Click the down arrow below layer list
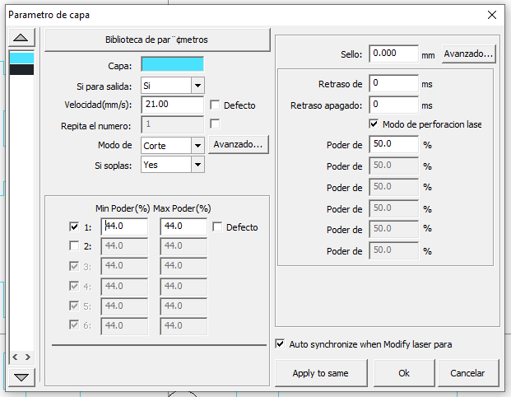The image size is (511, 397). (21, 376)
